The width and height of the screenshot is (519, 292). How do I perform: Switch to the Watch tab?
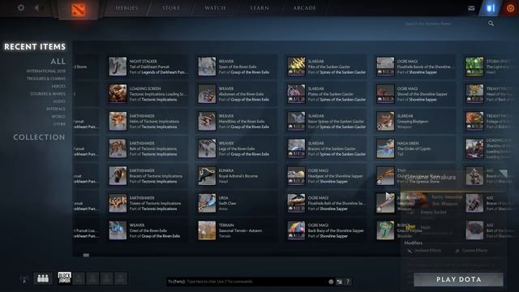[x=215, y=8]
